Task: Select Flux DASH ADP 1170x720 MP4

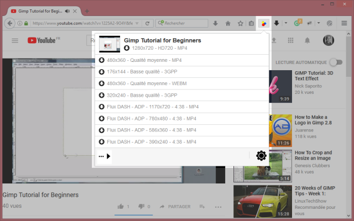Action: [x=182, y=107]
